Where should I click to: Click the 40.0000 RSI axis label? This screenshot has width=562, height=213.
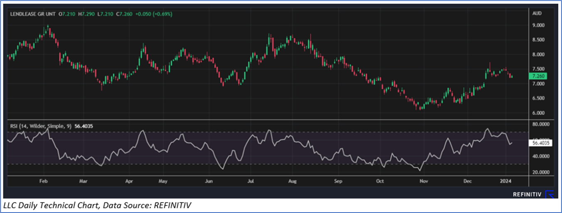[540, 156]
